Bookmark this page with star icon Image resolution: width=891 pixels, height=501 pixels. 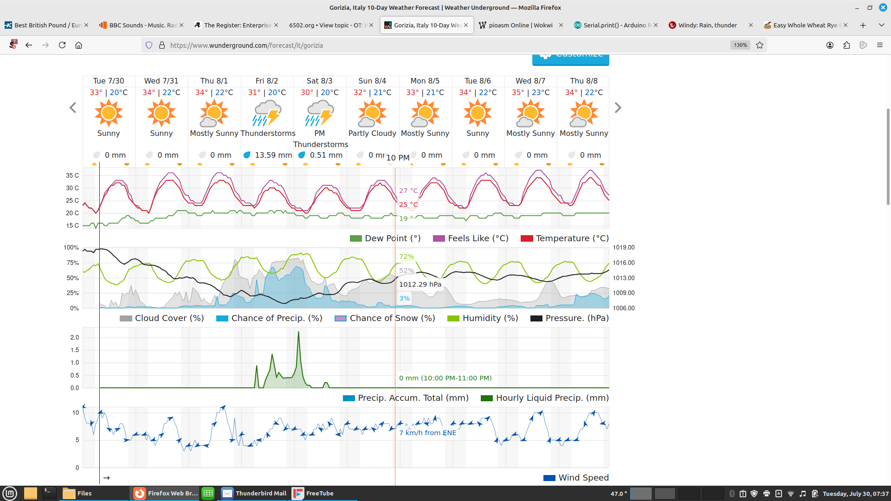[760, 45]
